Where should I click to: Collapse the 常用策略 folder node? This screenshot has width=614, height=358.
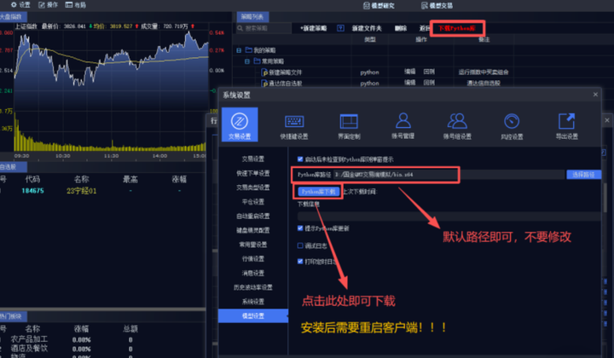[x=247, y=61]
